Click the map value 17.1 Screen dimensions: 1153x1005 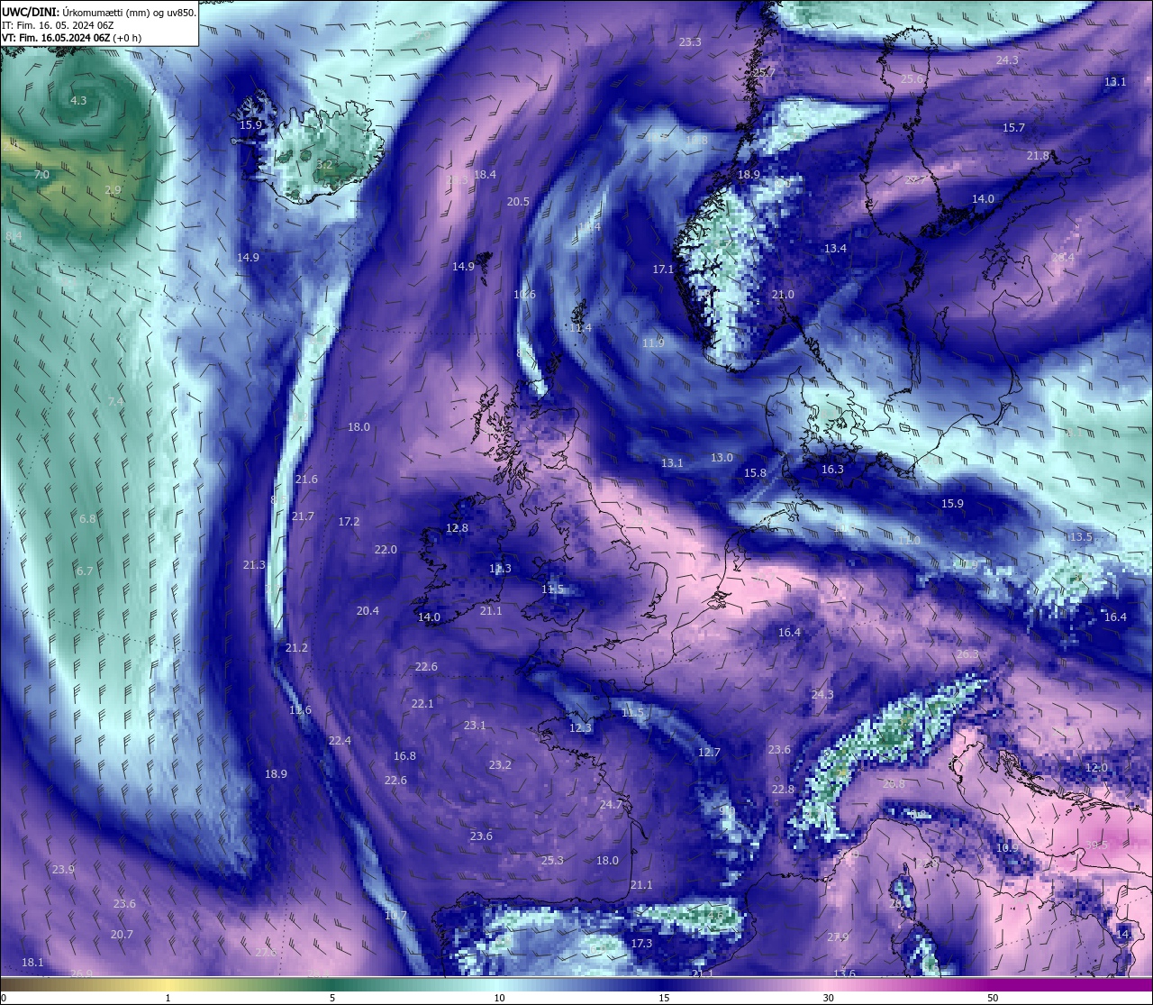tap(663, 269)
